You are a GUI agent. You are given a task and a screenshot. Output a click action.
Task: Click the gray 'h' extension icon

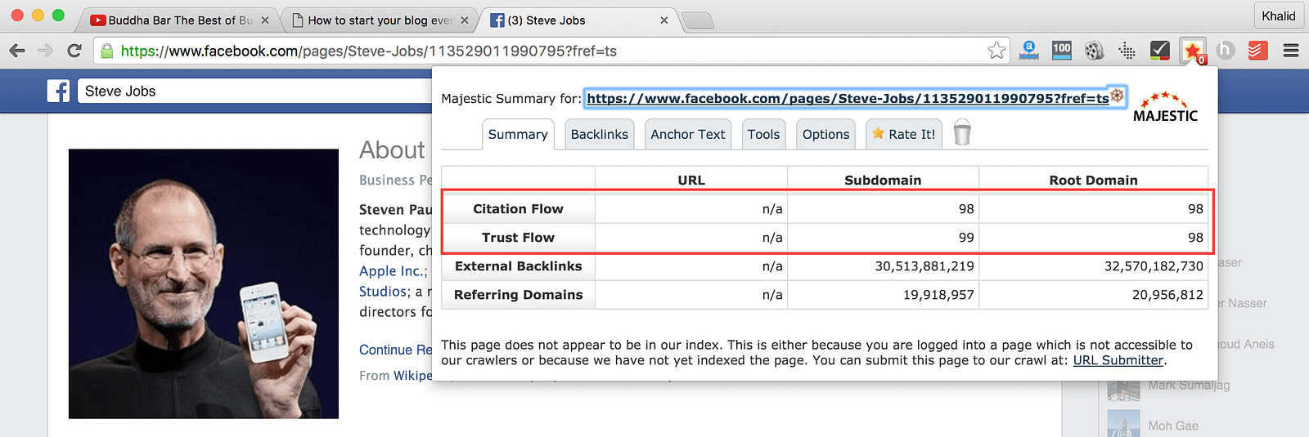1225,51
